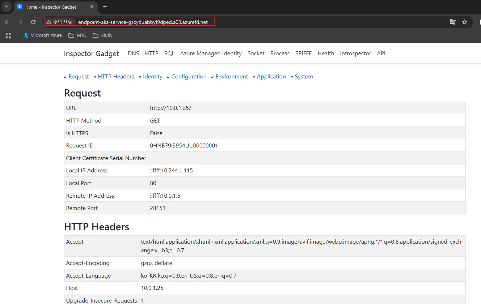This screenshot has width=481, height=304.
Task: Jump to the Application section link
Action: click(271, 77)
